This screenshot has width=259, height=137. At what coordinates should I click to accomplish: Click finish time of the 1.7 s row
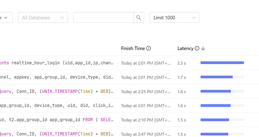coord(146,77)
